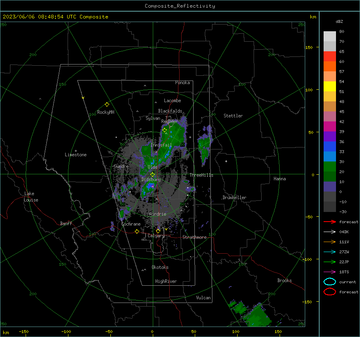The height and width of the screenshot is (337, 360).
Task: Click the Airdrie city label
Action: 158,214
